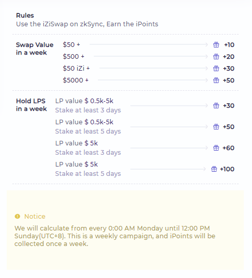Click the Hold LPS in a week label
The height and width of the screenshot is (278, 252).
coord(31,105)
